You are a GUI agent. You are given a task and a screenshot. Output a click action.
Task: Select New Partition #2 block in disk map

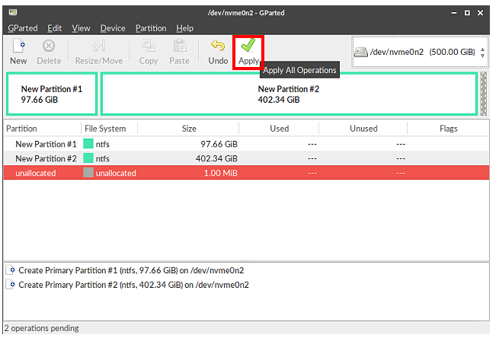(289, 94)
